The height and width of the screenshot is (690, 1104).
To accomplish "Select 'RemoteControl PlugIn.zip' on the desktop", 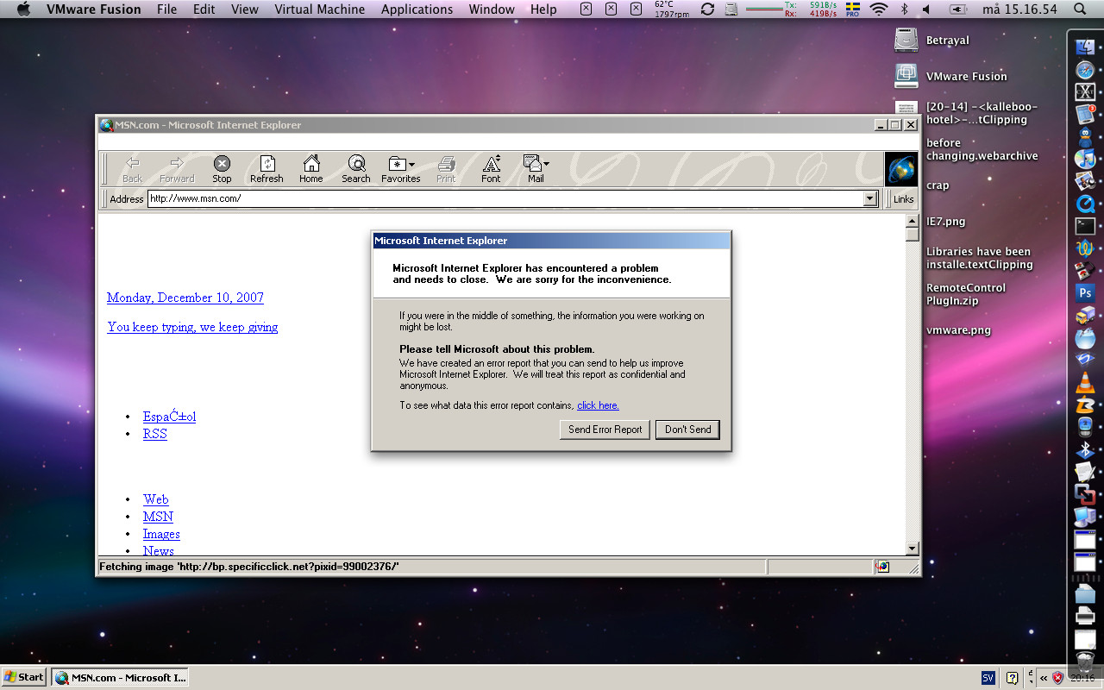I will tap(966, 294).
